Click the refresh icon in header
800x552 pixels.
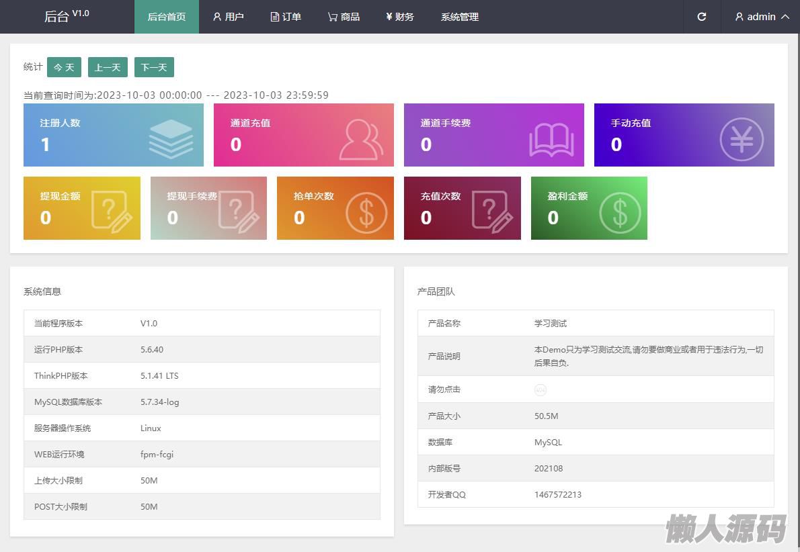coord(701,17)
